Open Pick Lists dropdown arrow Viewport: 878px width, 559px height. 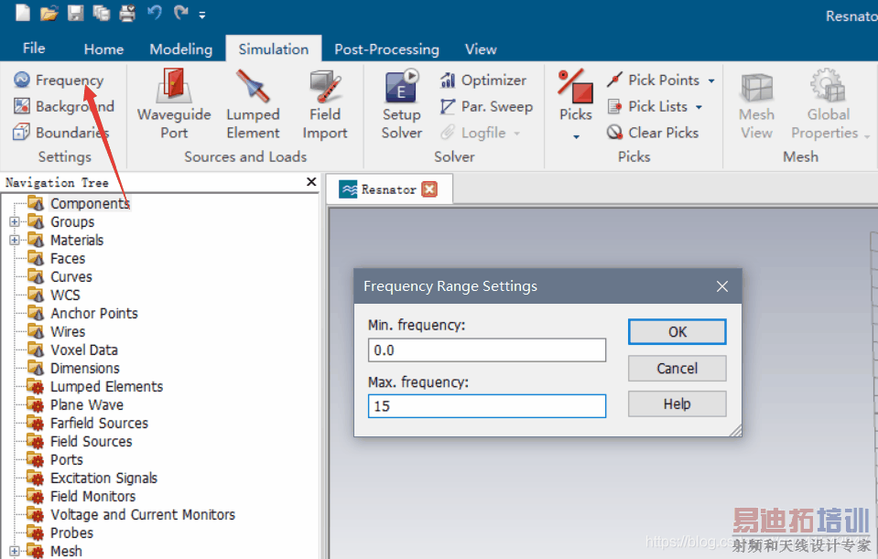699,107
